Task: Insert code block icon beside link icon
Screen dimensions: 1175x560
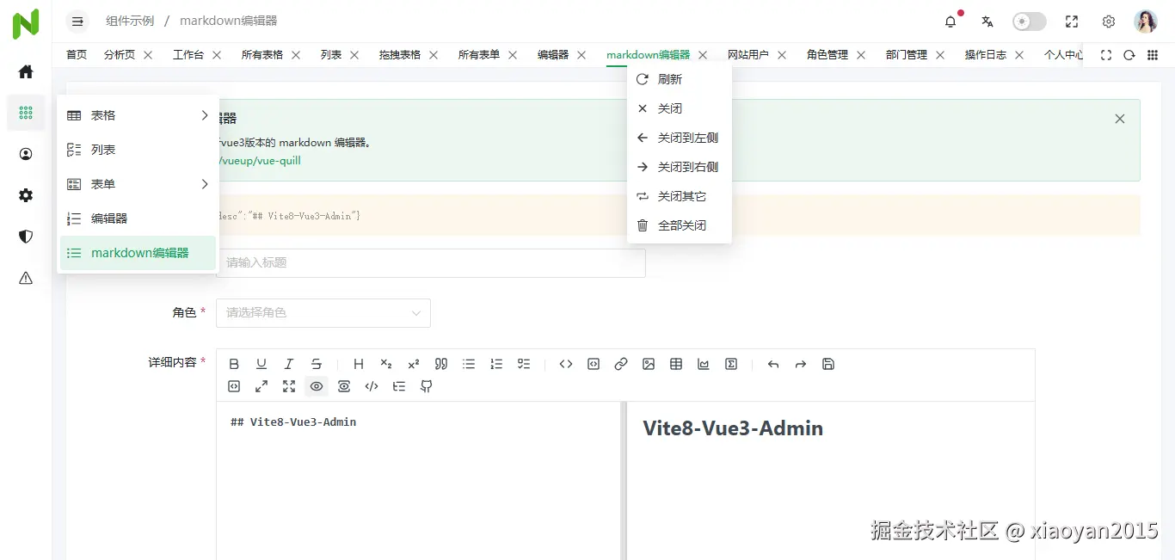Action: (594, 364)
